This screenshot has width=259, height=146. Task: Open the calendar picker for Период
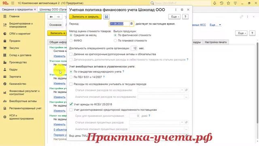click(x=132, y=24)
